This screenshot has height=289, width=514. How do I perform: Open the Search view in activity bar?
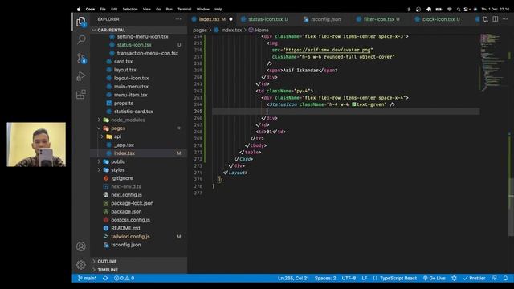(x=81, y=39)
